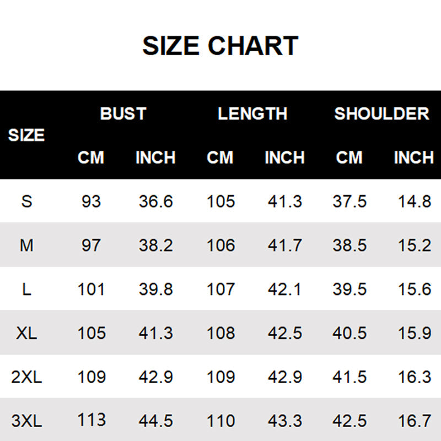Select the S size row label

pos(26,201)
